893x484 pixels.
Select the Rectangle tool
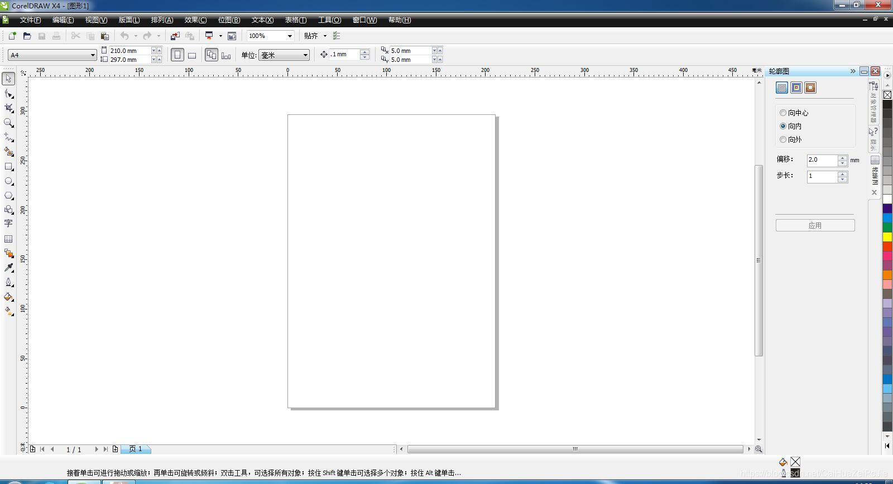[8, 166]
